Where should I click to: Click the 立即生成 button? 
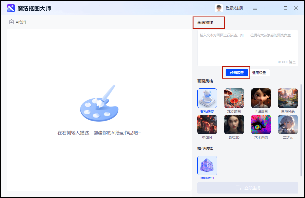click(248, 188)
